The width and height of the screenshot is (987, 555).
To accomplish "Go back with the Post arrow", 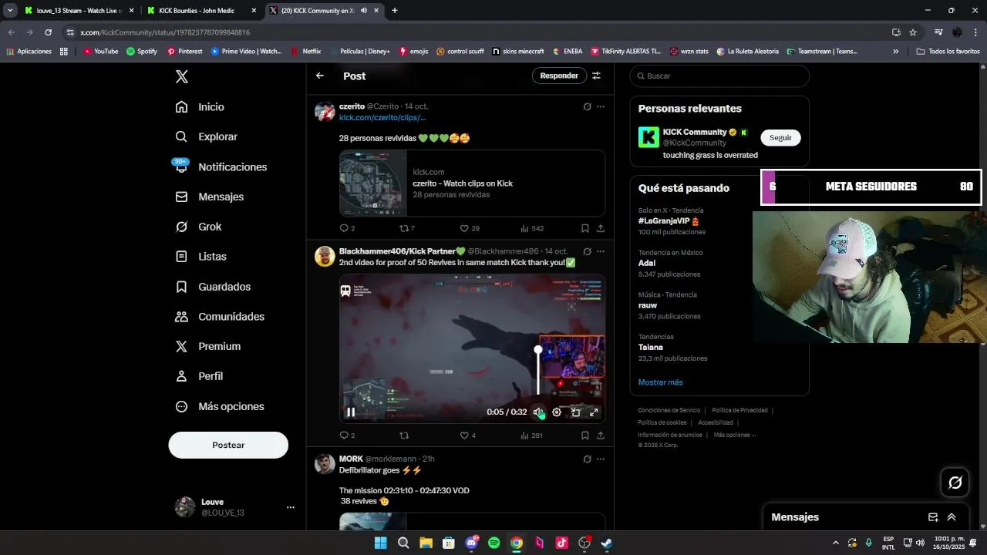I will click(320, 76).
